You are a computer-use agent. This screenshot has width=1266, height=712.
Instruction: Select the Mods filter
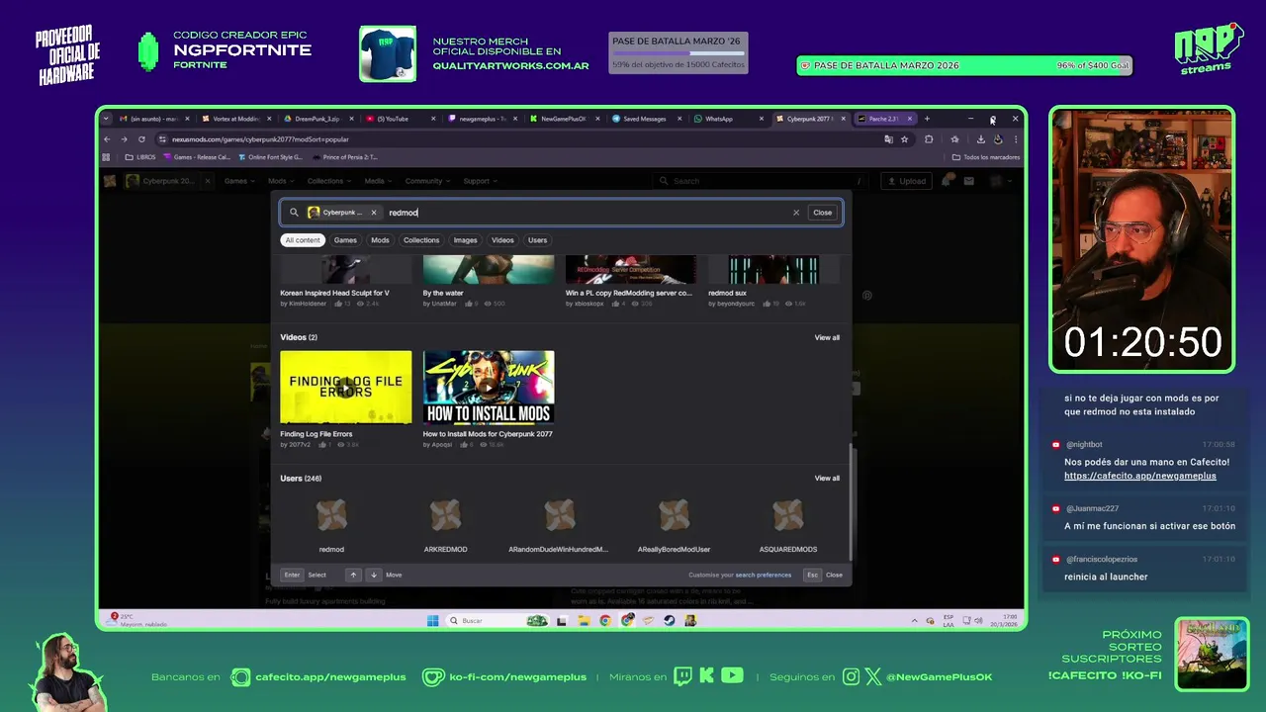click(380, 240)
